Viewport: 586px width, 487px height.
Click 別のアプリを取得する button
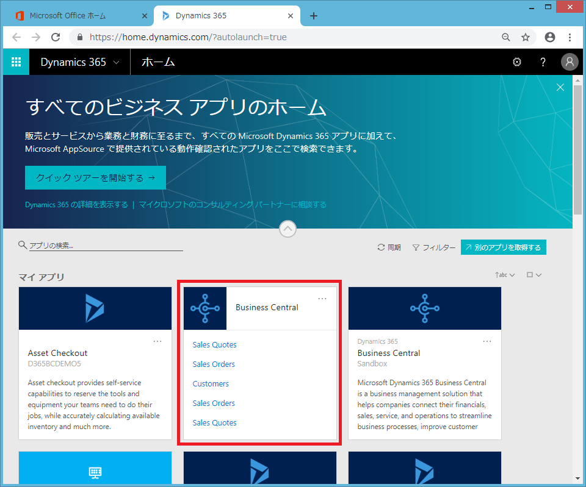[504, 247]
